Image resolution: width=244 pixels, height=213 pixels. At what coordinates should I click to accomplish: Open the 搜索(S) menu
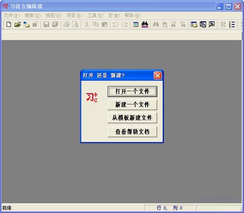pyautogui.click(x=33, y=15)
